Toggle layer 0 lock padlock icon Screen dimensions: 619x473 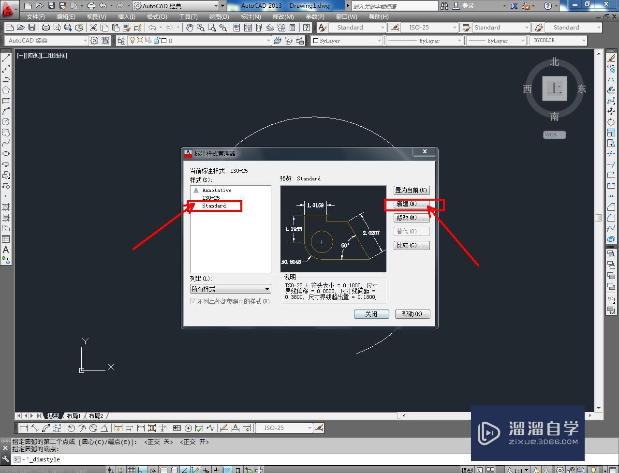(156, 41)
